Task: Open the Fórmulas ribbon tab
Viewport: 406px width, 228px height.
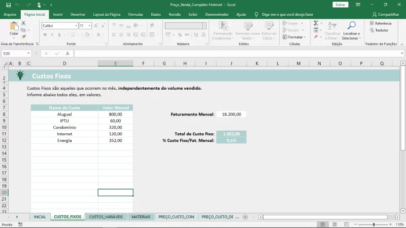Action: click(x=136, y=15)
